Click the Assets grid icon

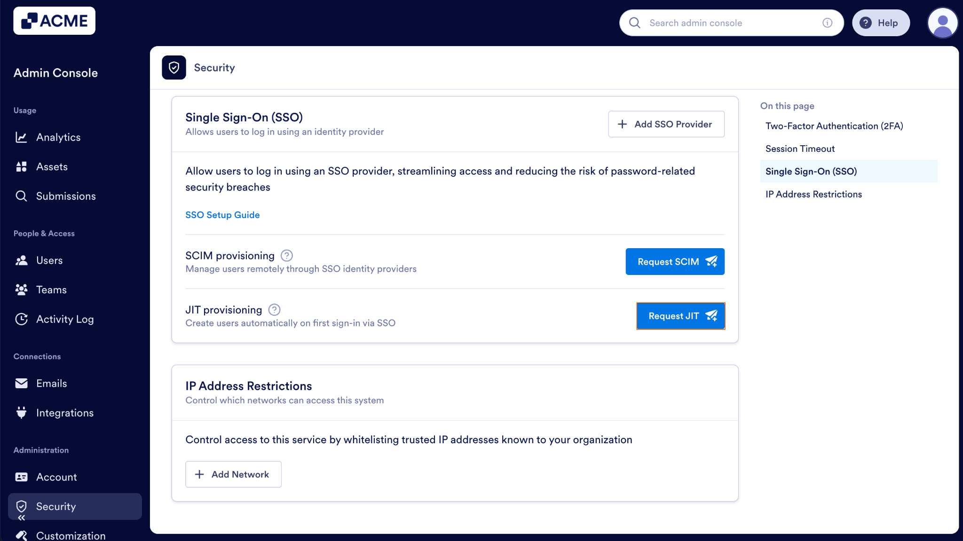pyautogui.click(x=21, y=166)
